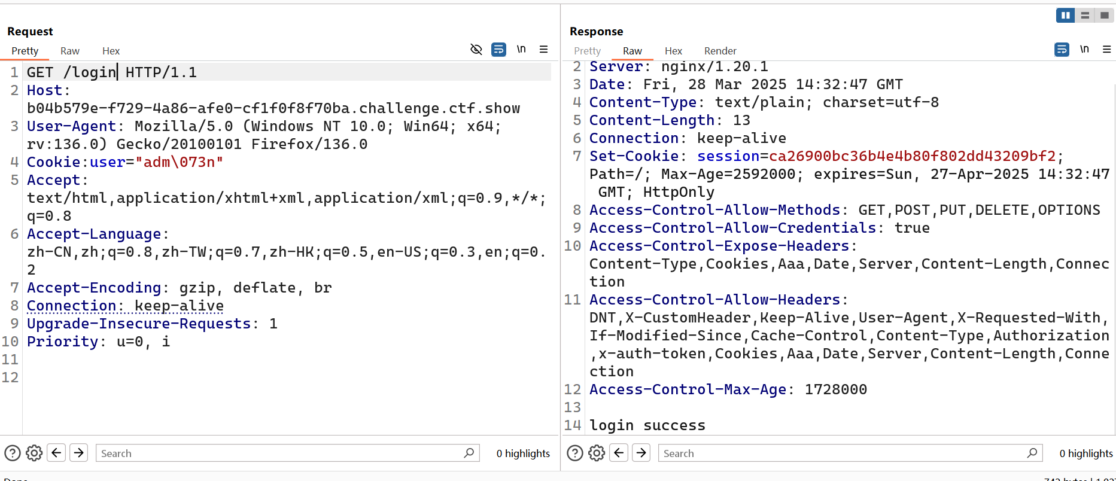Click the Response search input field
This screenshot has width=1116, height=481.
[850, 453]
